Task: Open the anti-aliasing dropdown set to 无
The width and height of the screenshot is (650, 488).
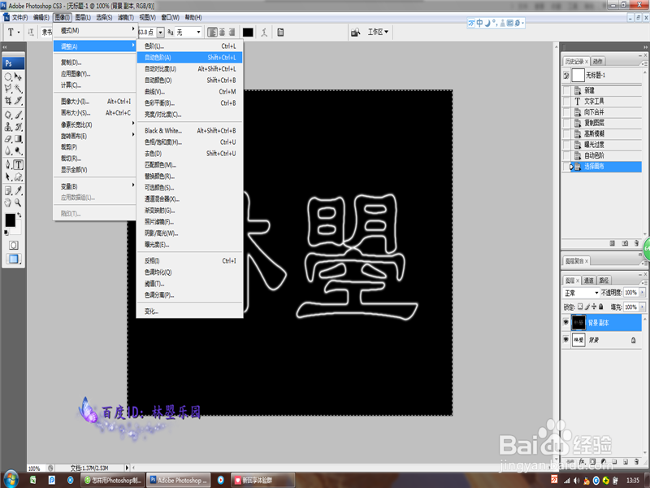Action: [197, 33]
